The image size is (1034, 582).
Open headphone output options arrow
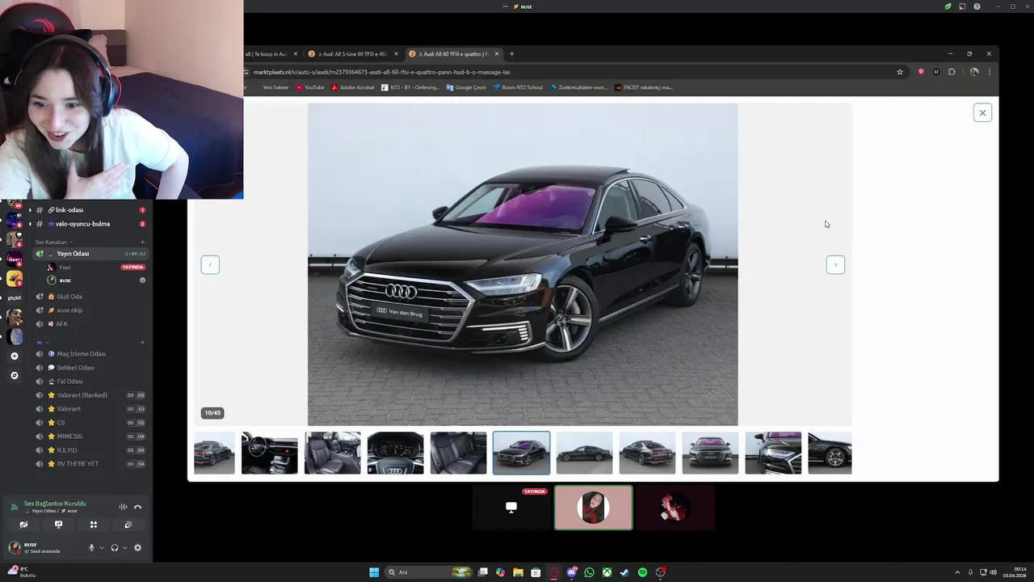[124, 548]
